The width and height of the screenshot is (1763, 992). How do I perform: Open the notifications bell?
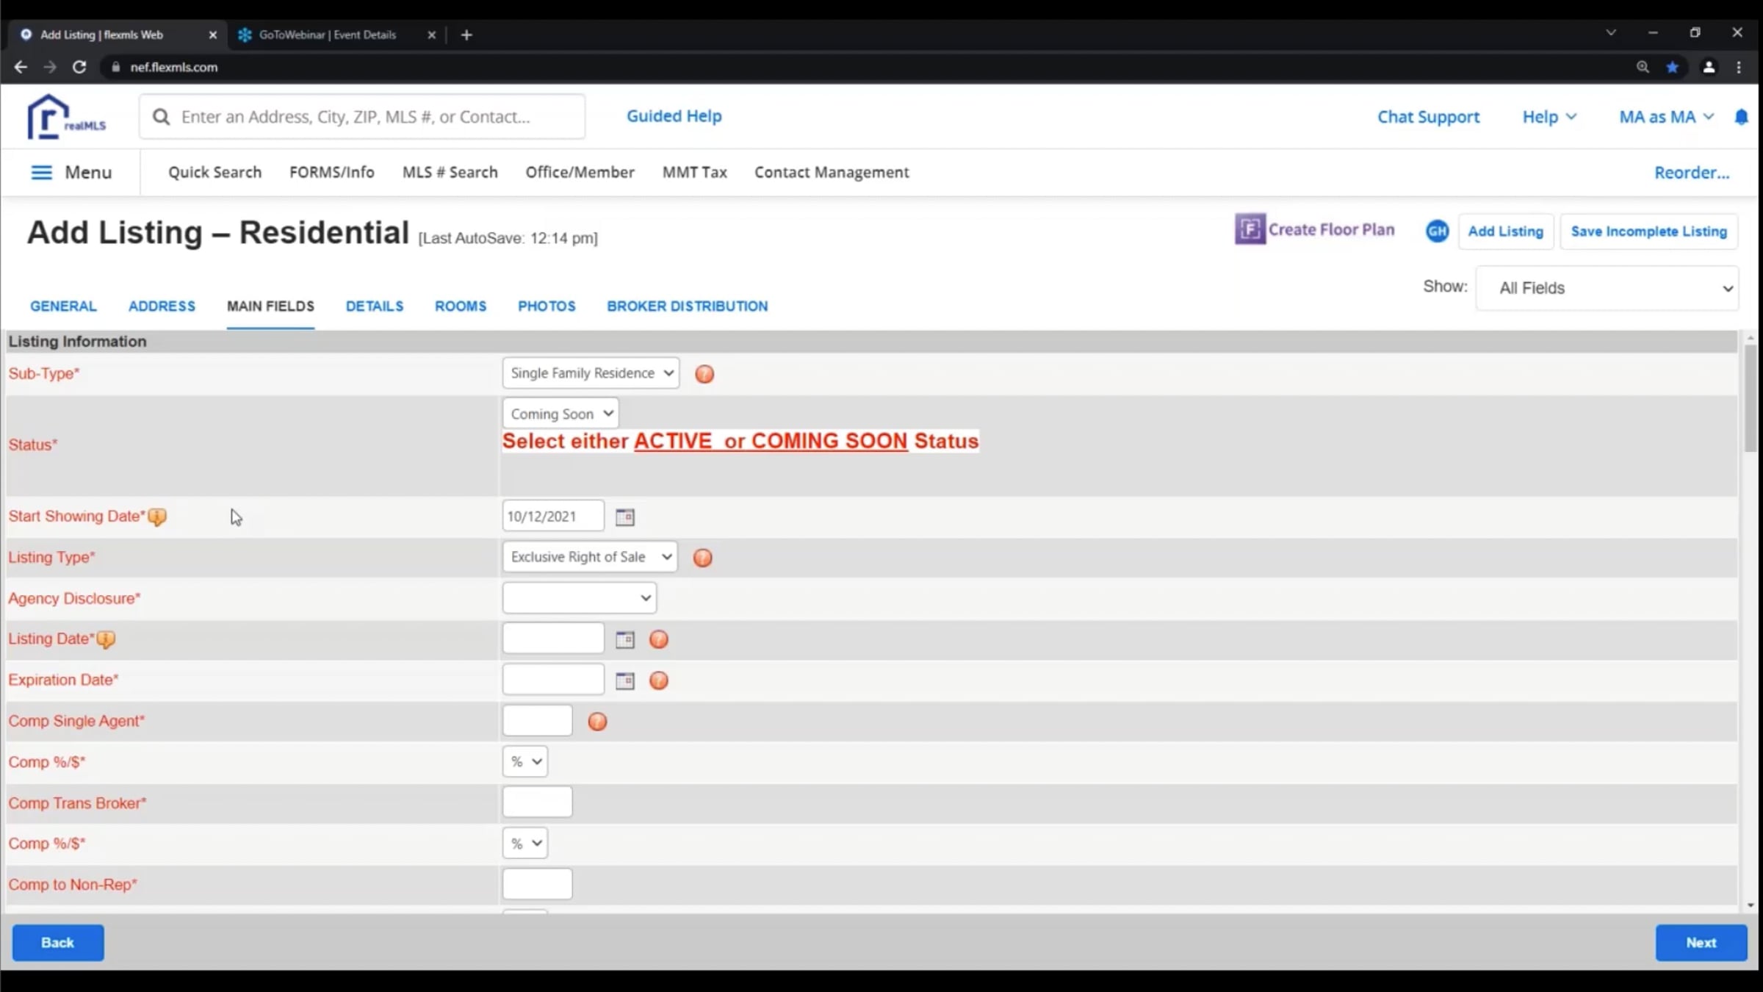1740,117
